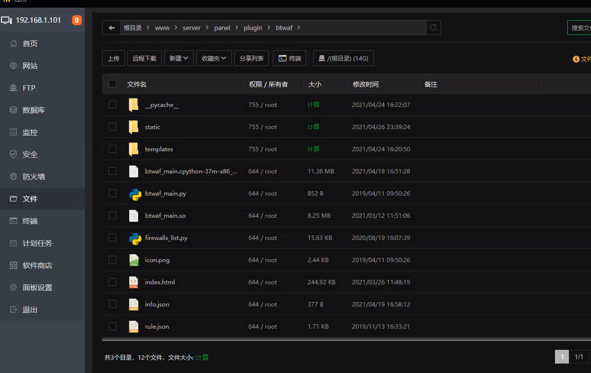
Task: Click the 搜索文件 search field
Action: (579, 28)
